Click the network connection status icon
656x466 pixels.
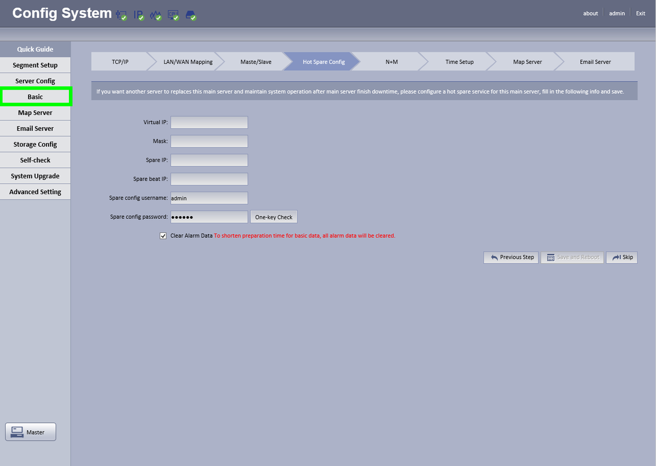tap(121, 15)
